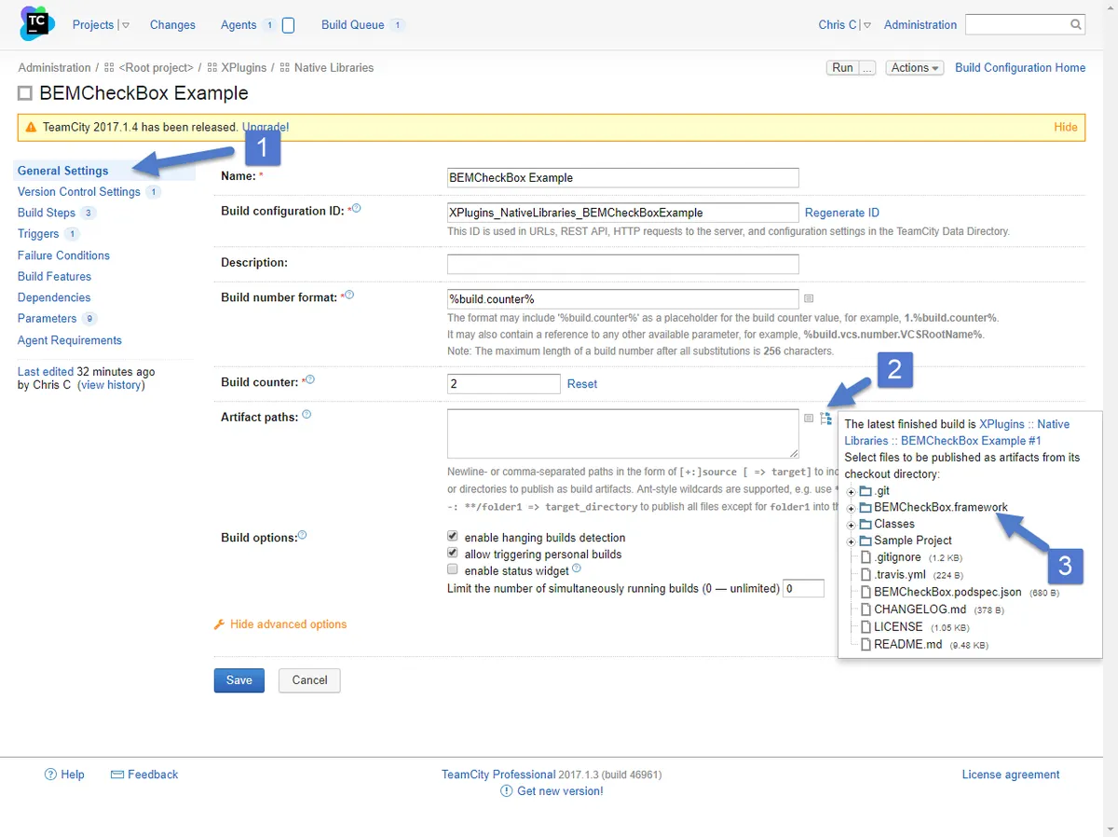Open the Changes top menu
Viewport: 1118px width, 837px height.
click(172, 25)
